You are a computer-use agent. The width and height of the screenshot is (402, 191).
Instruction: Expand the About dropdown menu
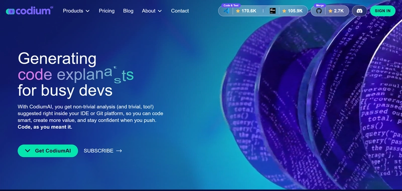tap(152, 11)
